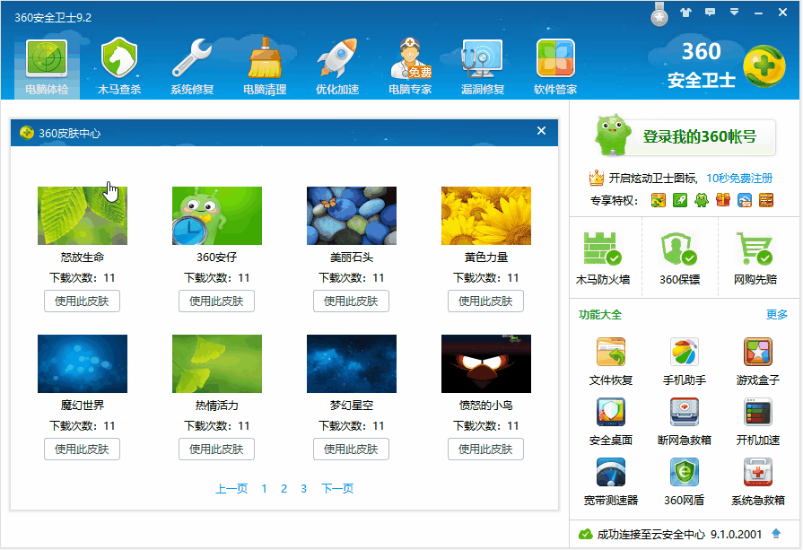Apply the 魔幻世界 skin
803x550 pixels.
click(82, 450)
